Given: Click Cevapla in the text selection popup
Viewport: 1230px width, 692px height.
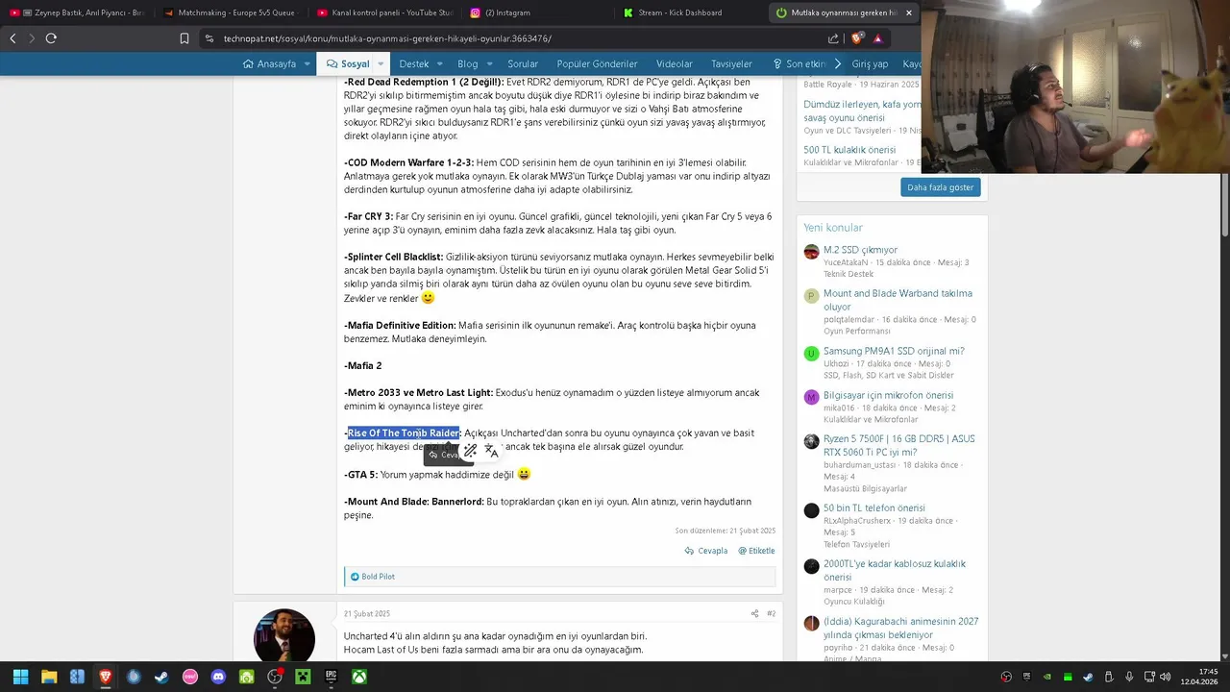Looking at the screenshot, I should (443, 455).
